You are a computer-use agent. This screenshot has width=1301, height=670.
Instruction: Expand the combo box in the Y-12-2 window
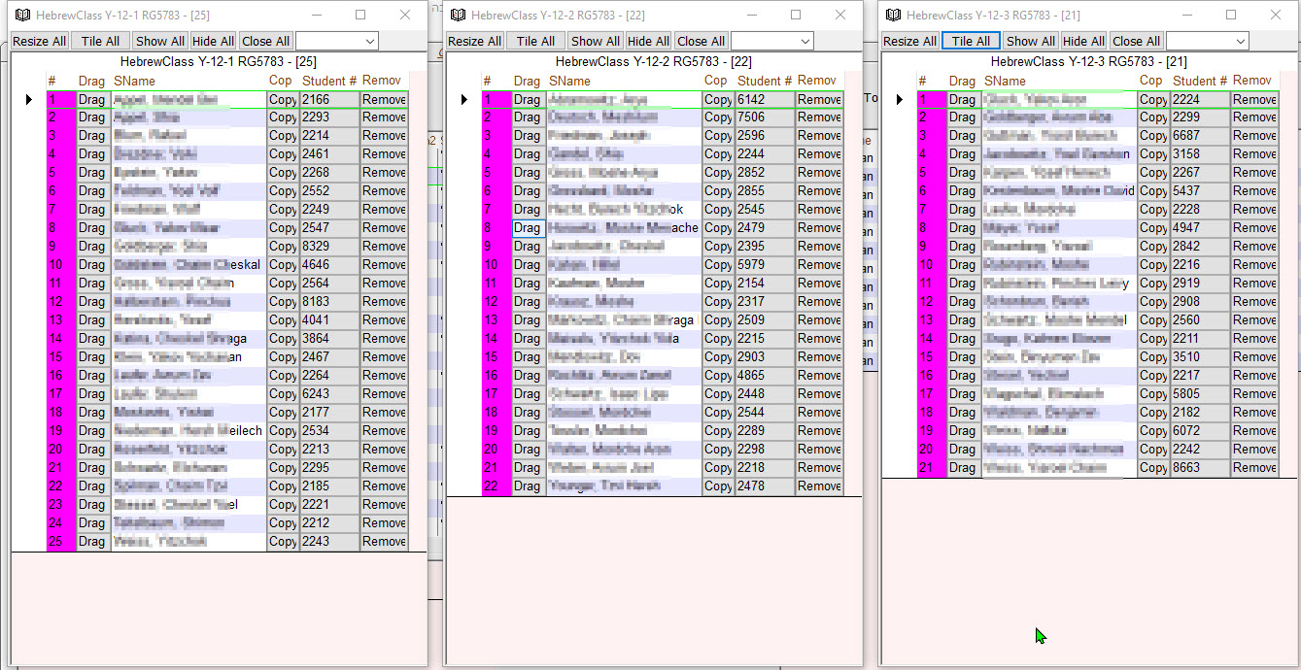805,41
